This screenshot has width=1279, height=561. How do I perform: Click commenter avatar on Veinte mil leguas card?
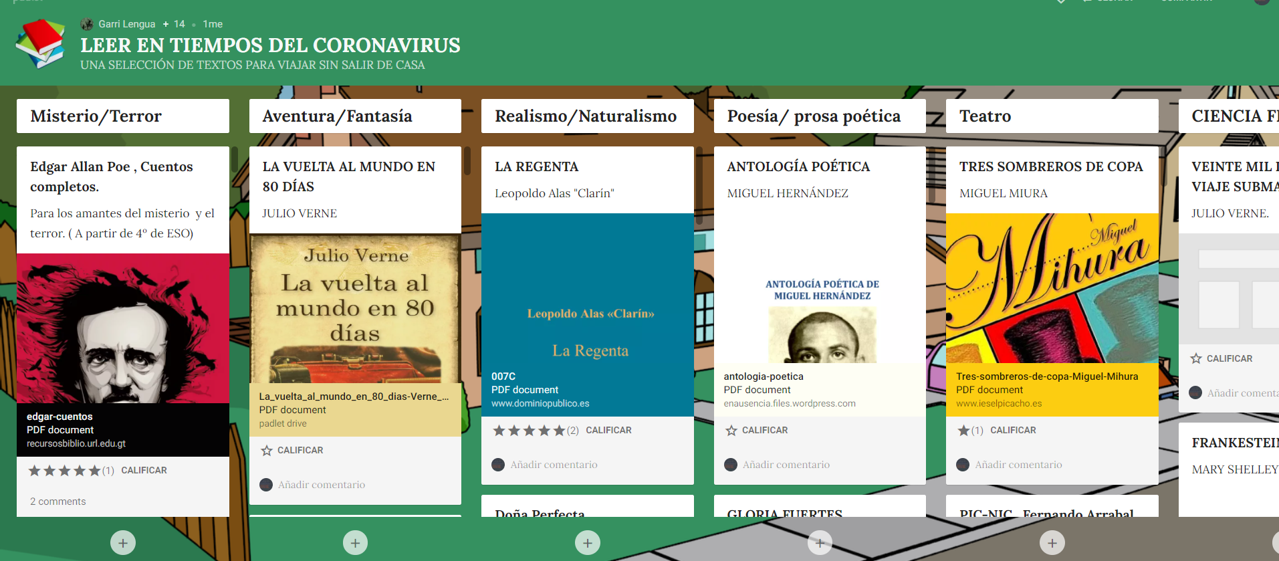1195,393
